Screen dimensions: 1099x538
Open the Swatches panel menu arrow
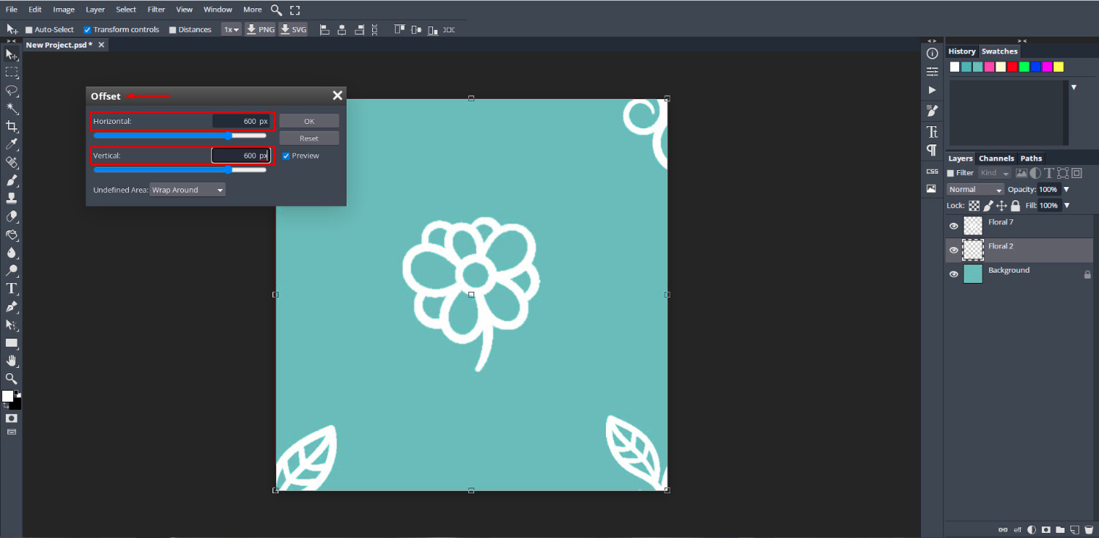coord(1074,87)
